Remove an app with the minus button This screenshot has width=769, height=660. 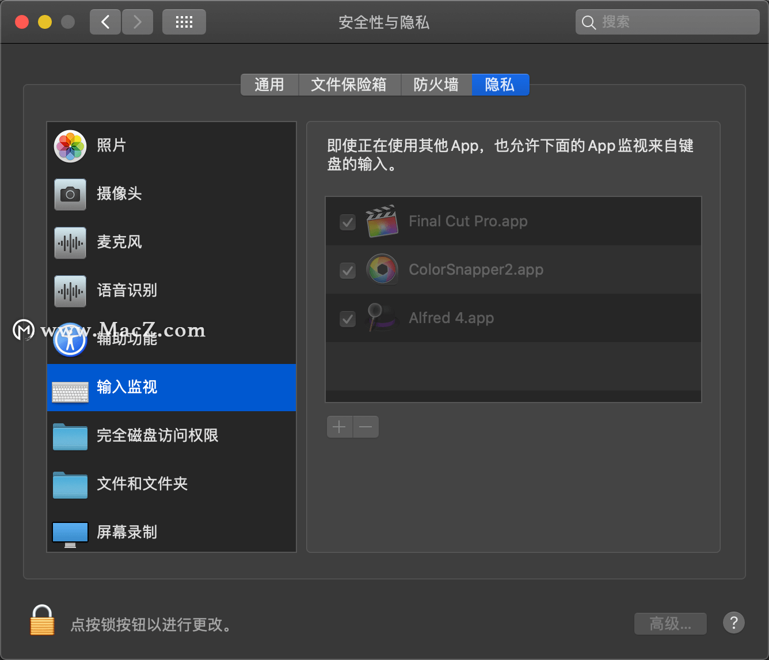366,427
